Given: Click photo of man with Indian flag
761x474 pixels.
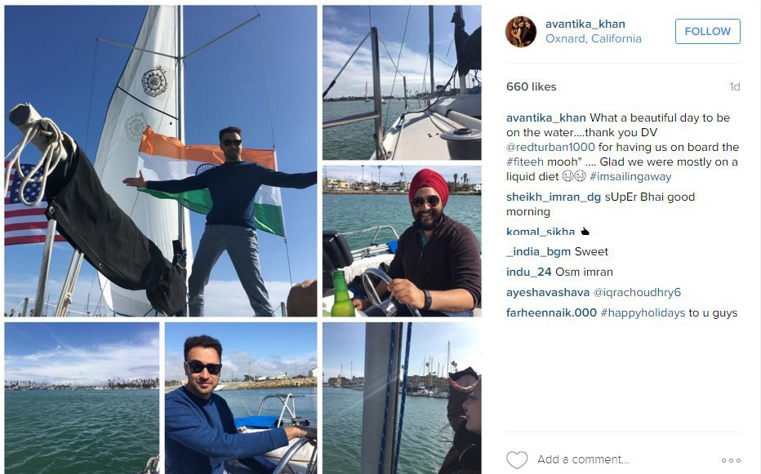Looking at the screenshot, I should [161, 161].
